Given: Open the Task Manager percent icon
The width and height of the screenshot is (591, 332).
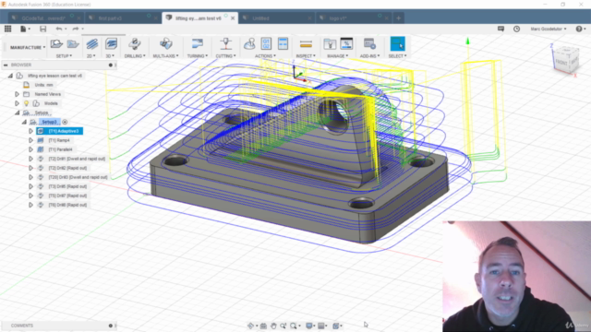Looking at the screenshot, I should [346, 43].
